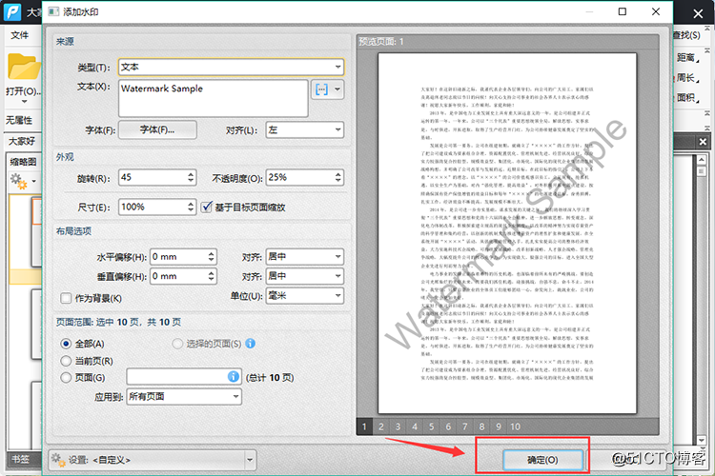Open the horizontal 对齐 居中 dropdown
This screenshot has width=715, height=476.
tap(305, 256)
